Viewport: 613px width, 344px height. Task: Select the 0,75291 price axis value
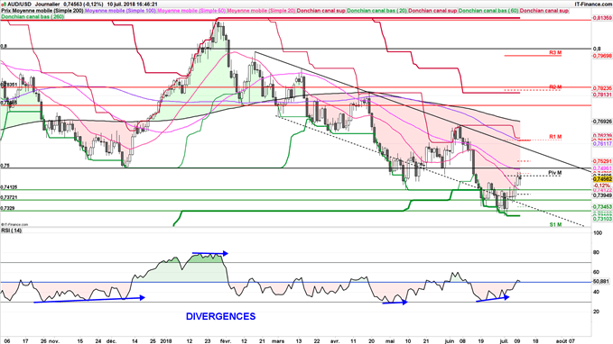pos(602,161)
